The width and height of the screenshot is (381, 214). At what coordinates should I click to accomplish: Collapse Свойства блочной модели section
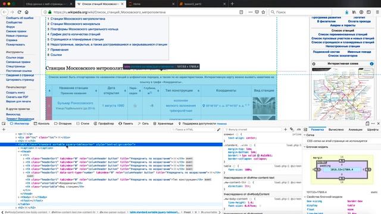(305, 197)
